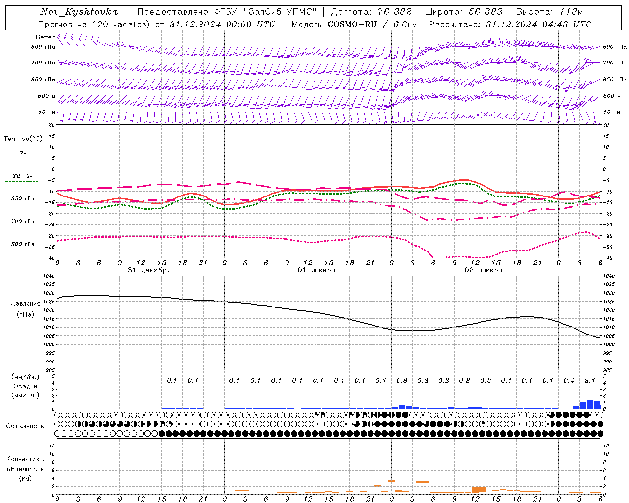Click the 0.9 three-hour precipitation value

402,380
